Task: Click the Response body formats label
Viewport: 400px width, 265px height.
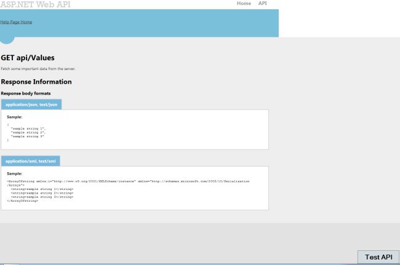Action: [26, 93]
